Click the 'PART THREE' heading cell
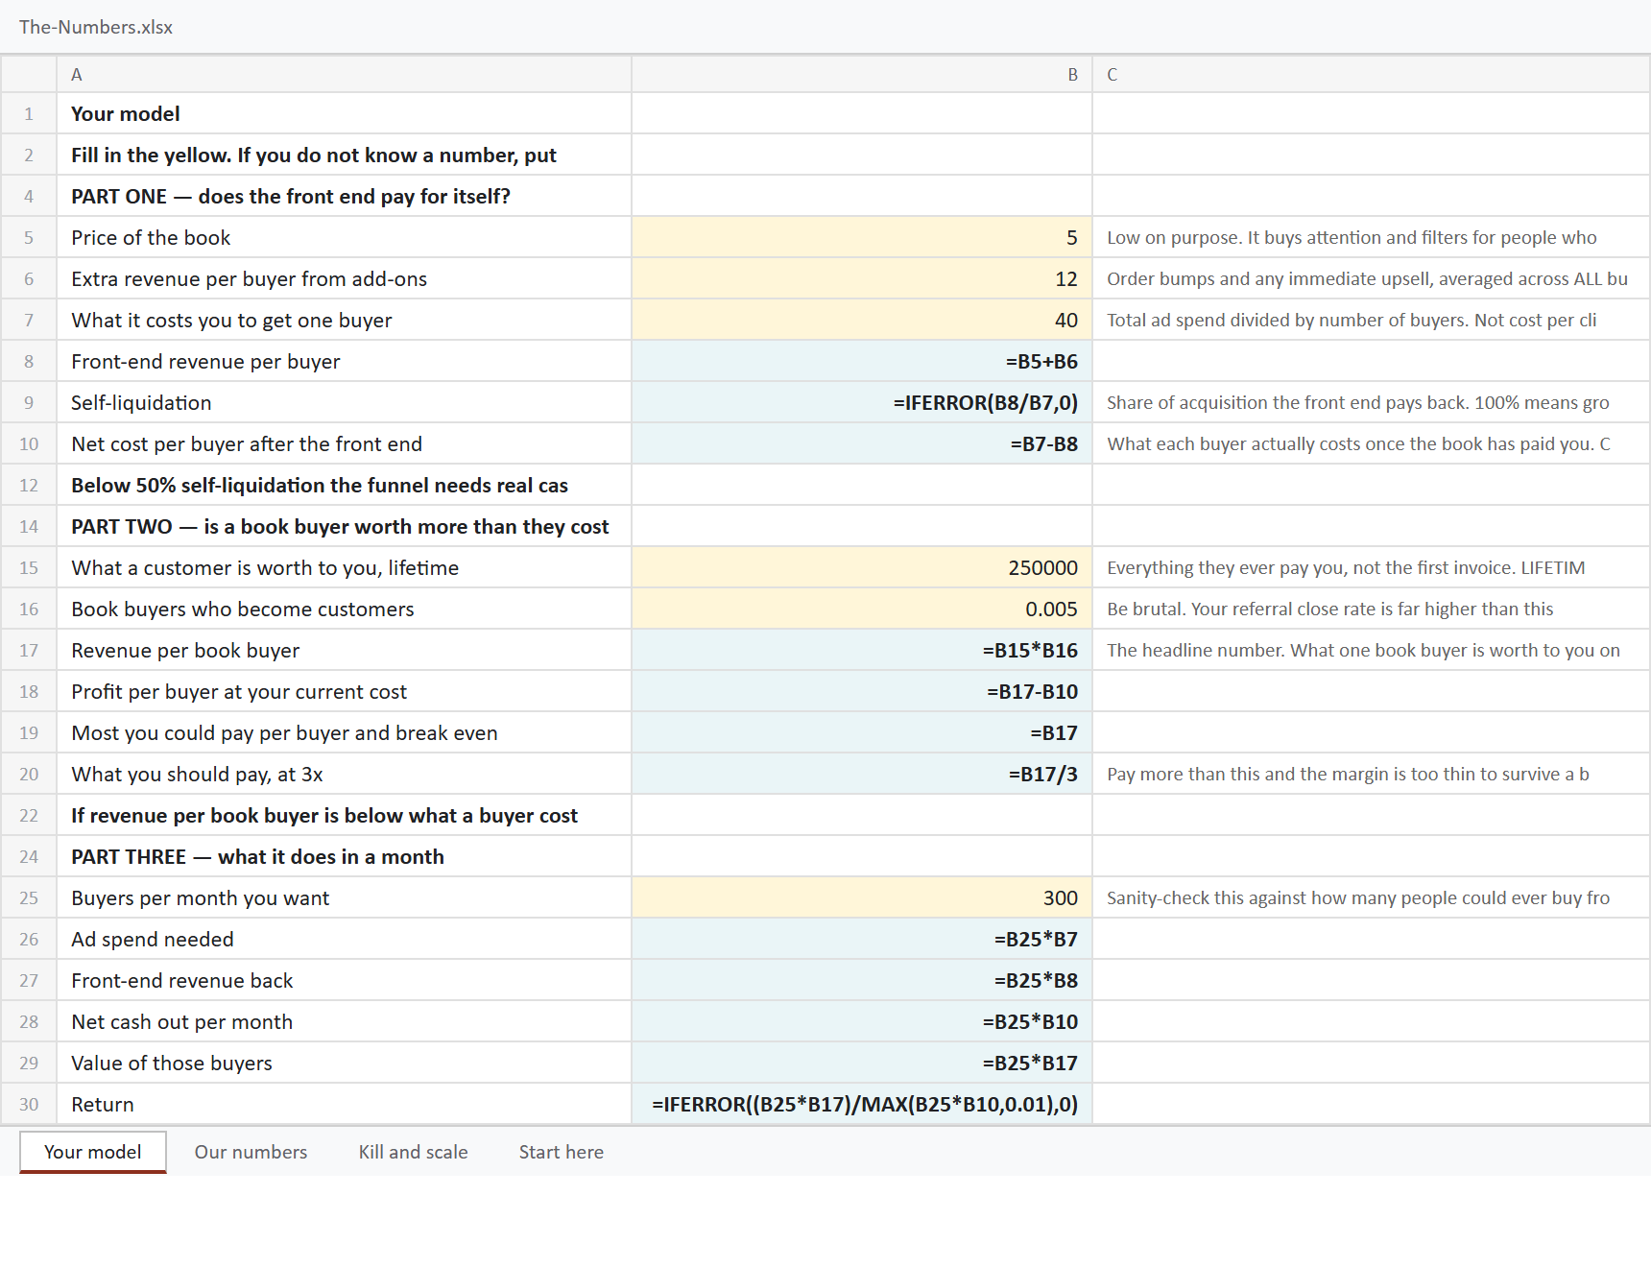The height and width of the screenshot is (1267, 1651). pyautogui.click(x=345, y=856)
